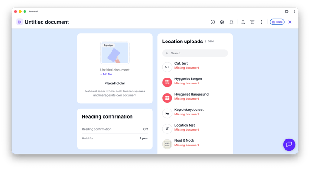
Task: Click the search magnifier icon
Action: click(167, 53)
